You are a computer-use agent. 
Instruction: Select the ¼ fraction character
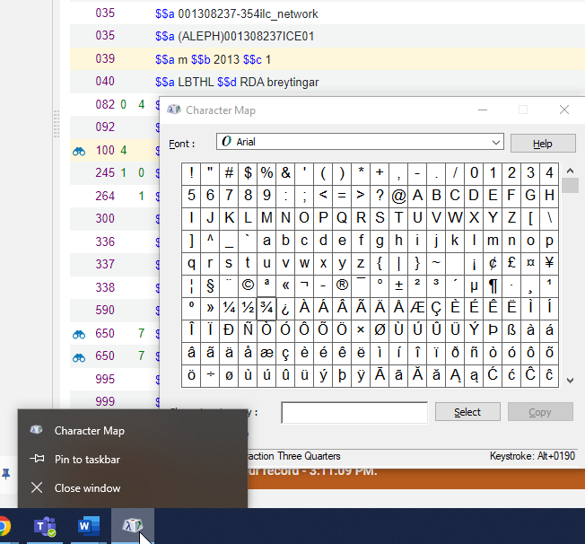[x=229, y=308]
